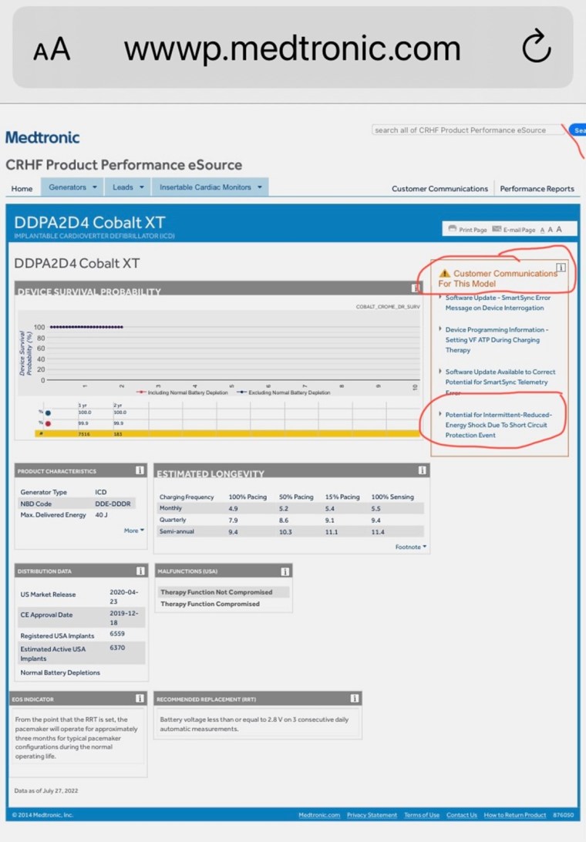Expand More in Product Characteristics
The image size is (586, 842).
[x=133, y=530]
